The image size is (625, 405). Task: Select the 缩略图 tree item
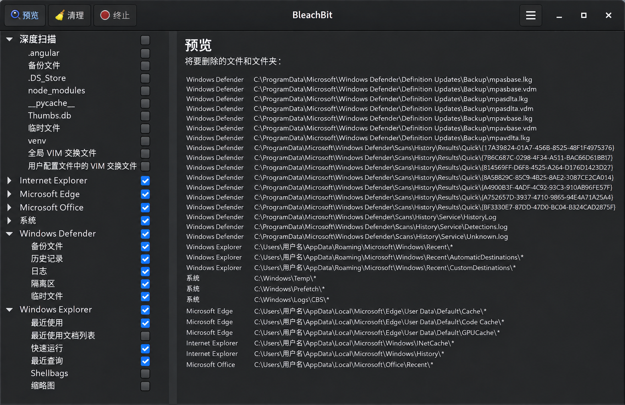[x=43, y=386]
